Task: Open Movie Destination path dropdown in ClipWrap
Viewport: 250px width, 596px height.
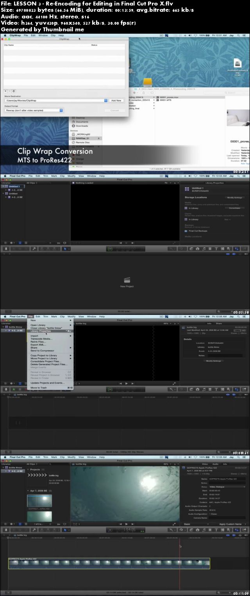Action: click(55, 101)
